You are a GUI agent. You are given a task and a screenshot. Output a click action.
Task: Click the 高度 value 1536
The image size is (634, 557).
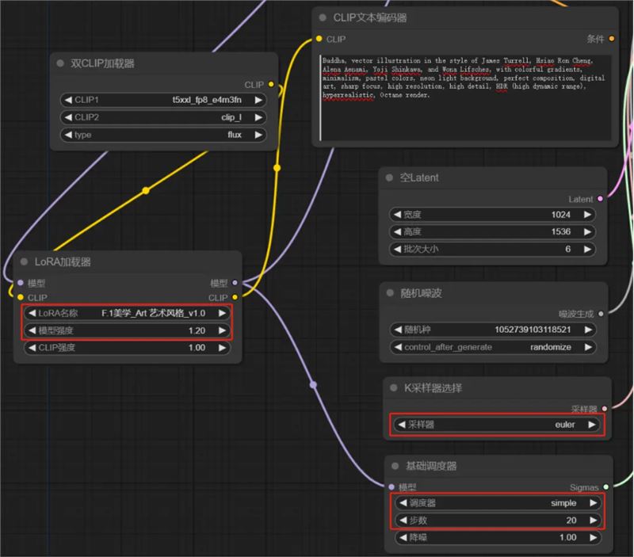click(561, 231)
